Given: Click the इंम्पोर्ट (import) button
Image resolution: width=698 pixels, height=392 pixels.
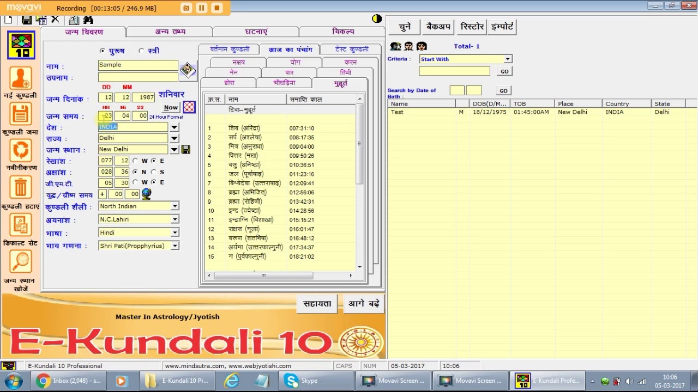Looking at the screenshot, I should tap(502, 27).
